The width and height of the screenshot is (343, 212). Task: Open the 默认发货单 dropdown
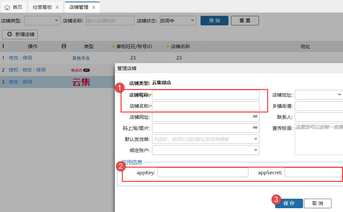(x=206, y=139)
